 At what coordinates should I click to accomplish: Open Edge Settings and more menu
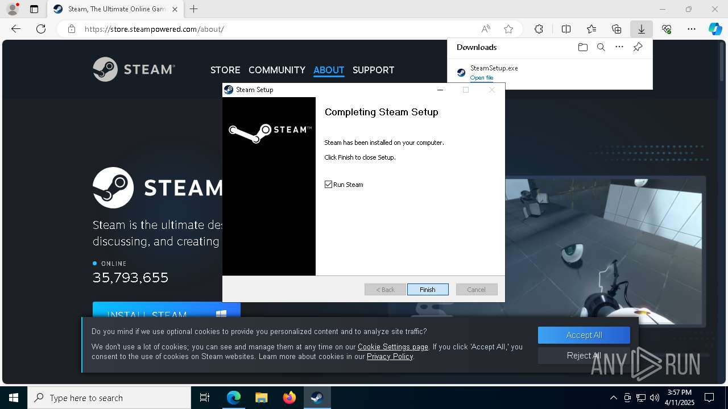point(692,29)
